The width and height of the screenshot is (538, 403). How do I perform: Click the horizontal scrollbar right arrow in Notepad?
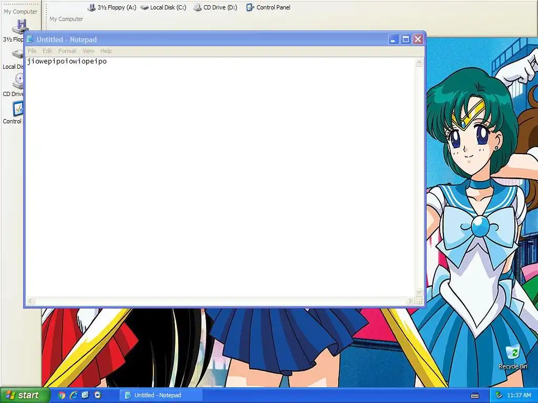(410, 301)
